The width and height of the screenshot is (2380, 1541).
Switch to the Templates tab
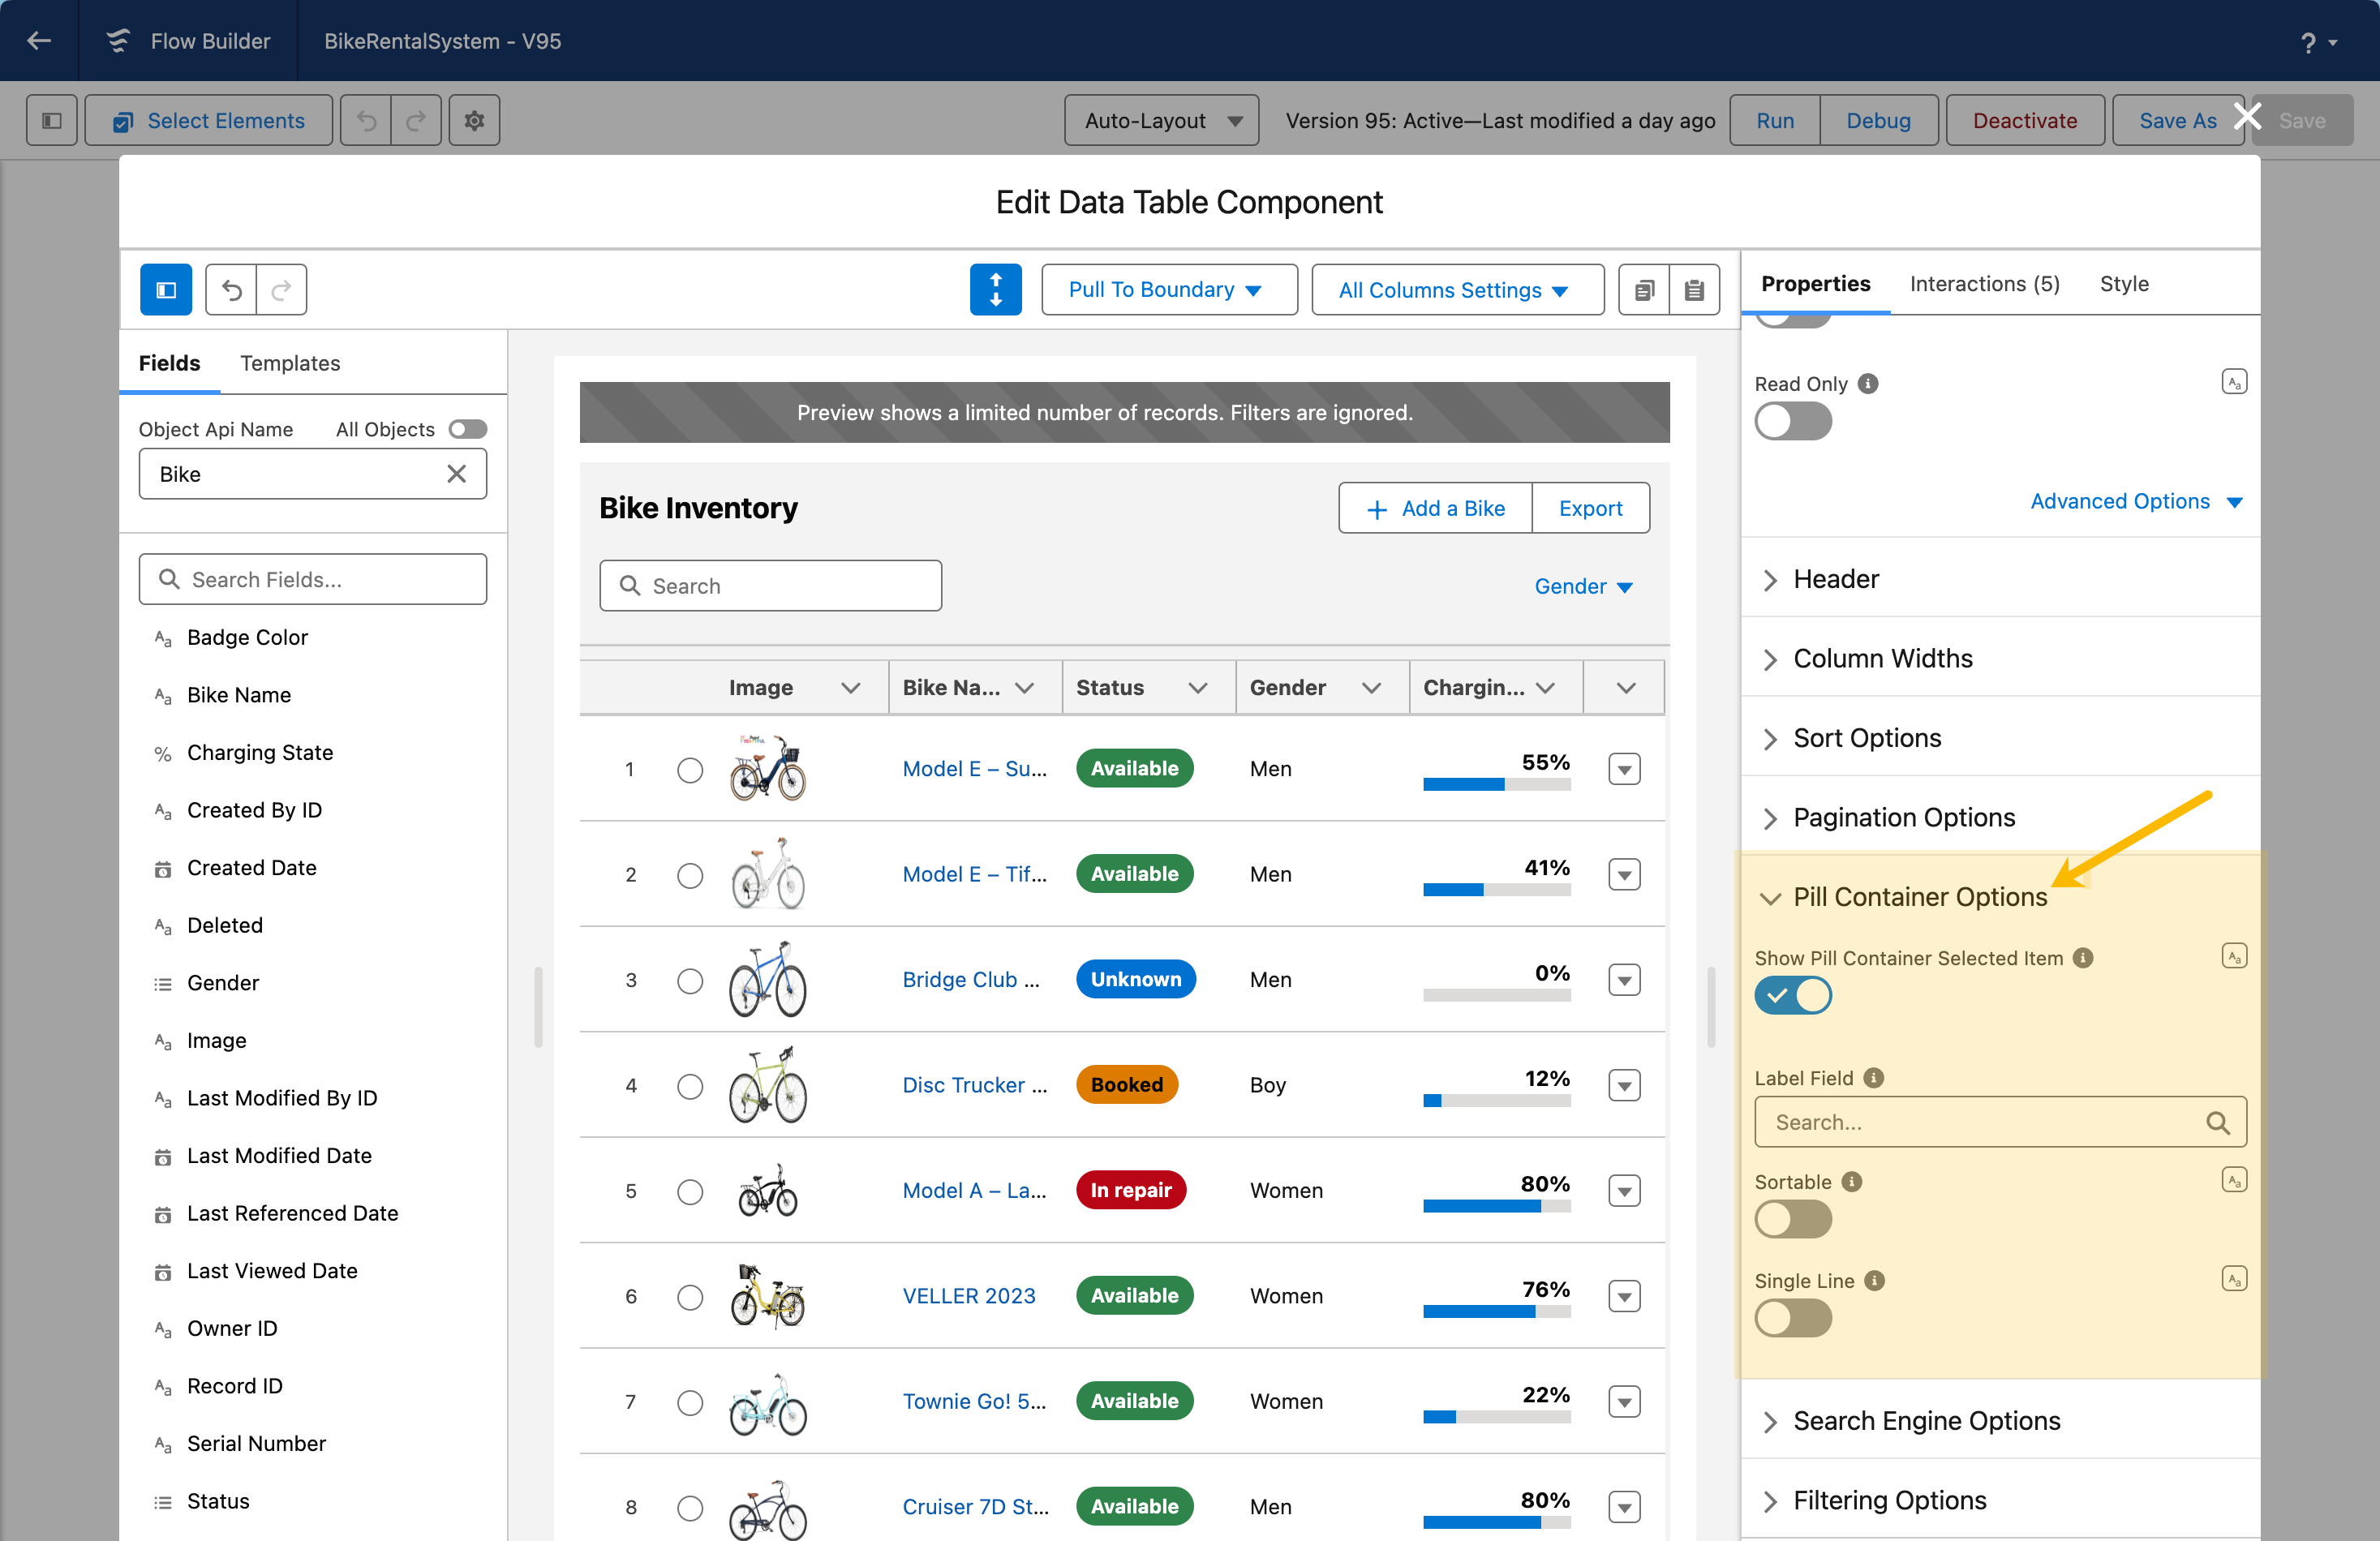tap(290, 363)
